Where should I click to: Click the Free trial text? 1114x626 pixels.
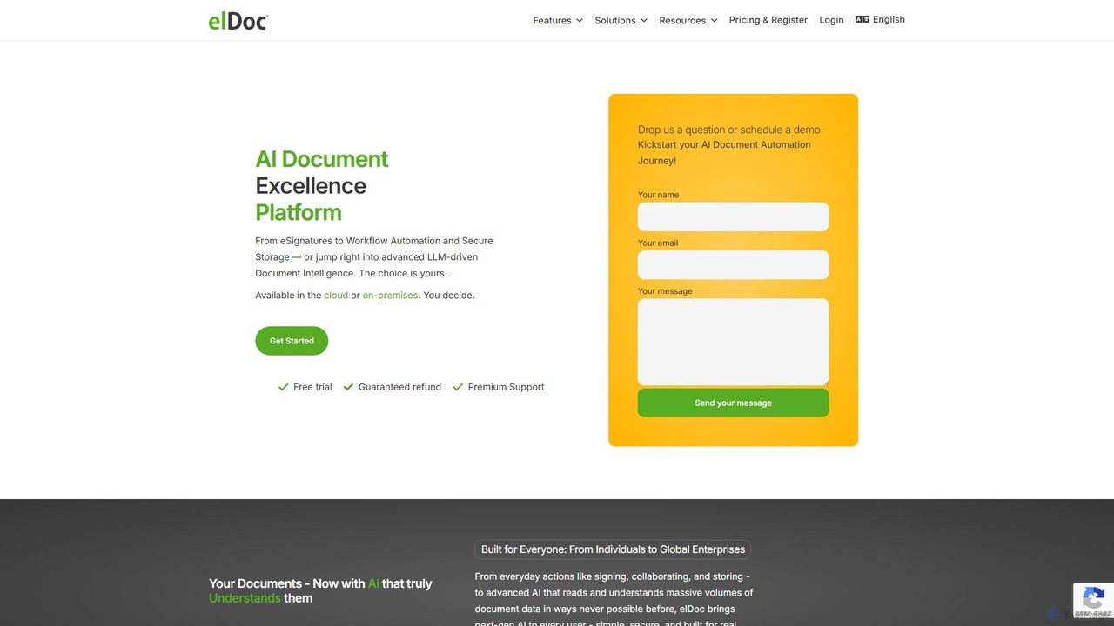(x=312, y=387)
